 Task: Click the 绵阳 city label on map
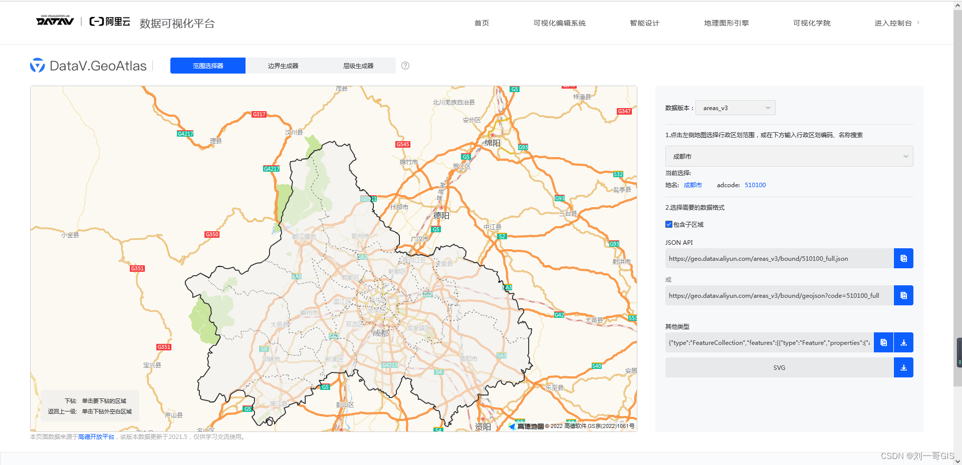tap(493, 143)
